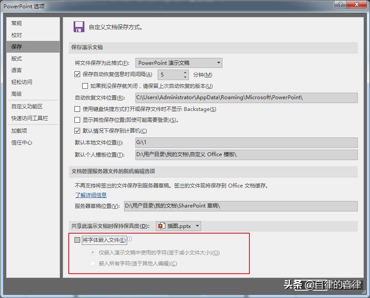
Task: Open the 快速访问工具栏 category
Action: (x=33, y=118)
